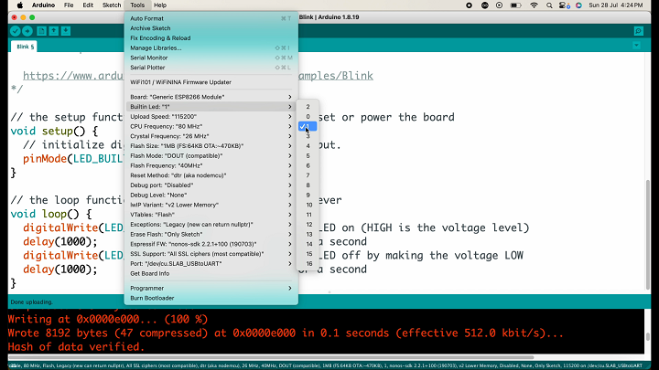Choose Fix Encoding & Reload

tap(211, 37)
